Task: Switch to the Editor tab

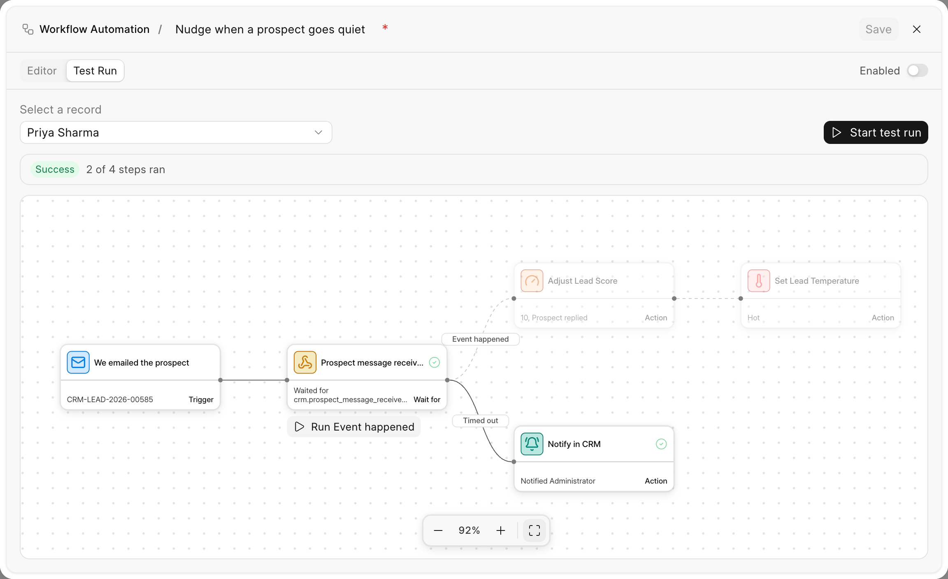Action: tap(42, 71)
